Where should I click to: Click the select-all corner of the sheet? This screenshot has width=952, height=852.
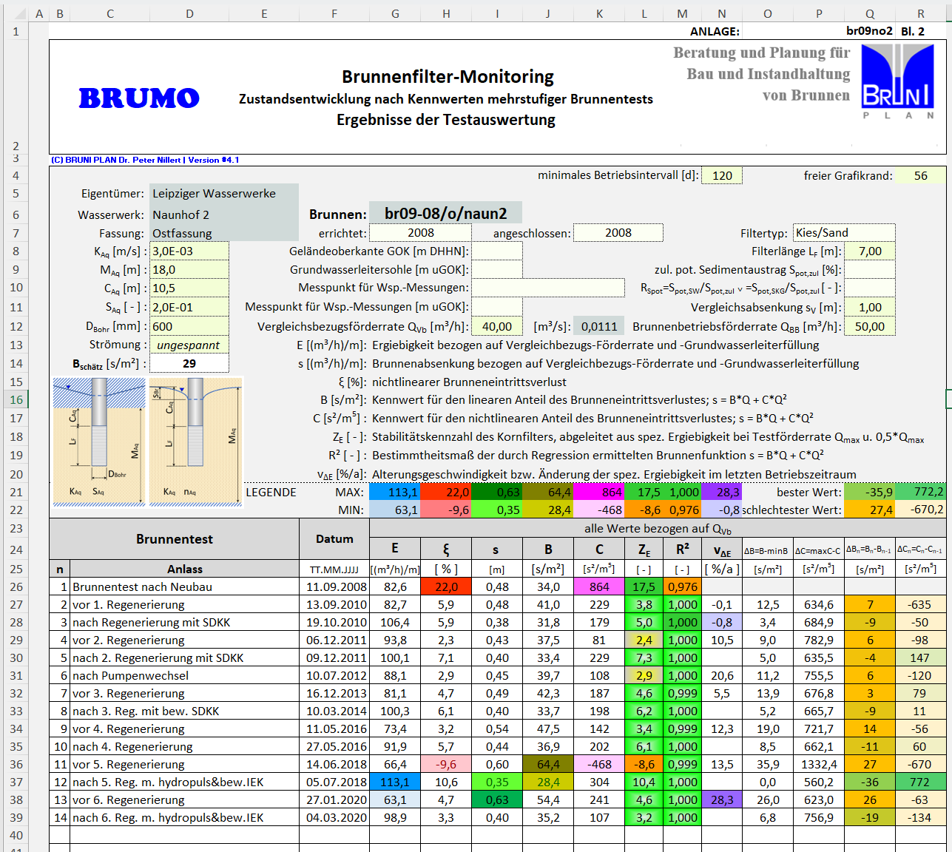[16, 13]
